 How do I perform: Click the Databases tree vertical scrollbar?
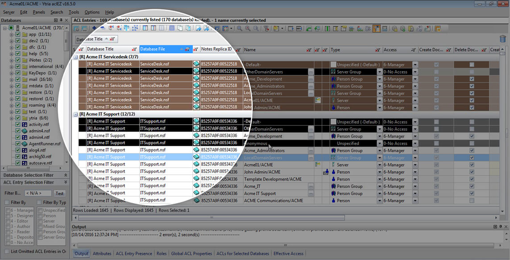pyautogui.click(x=66, y=42)
